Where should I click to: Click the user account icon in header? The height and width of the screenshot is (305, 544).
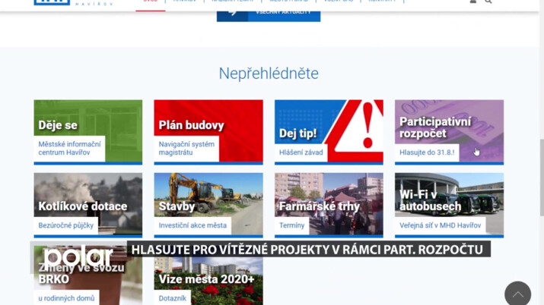coord(472,2)
